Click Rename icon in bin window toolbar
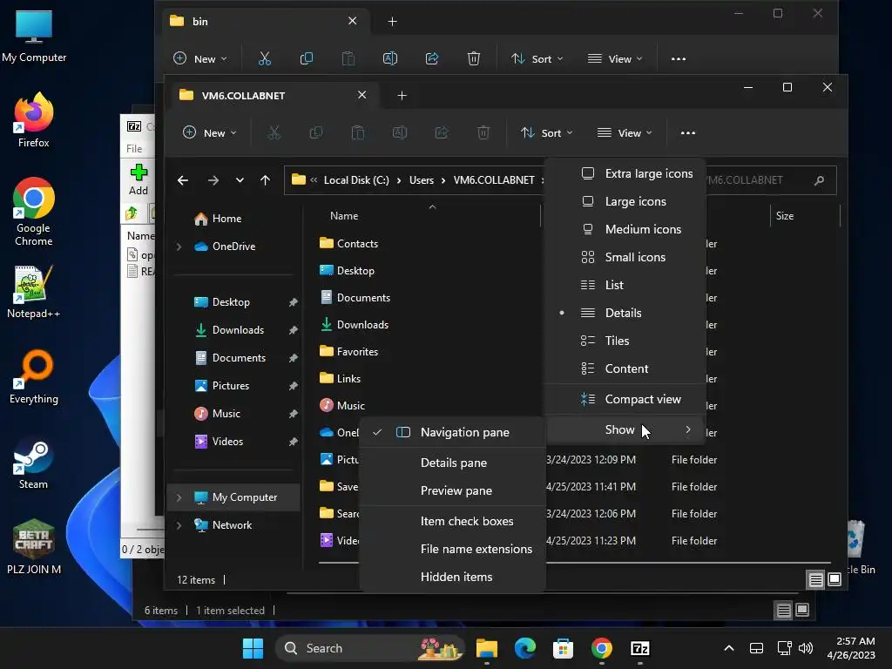The image size is (892, 669). click(x=390, y=58)
